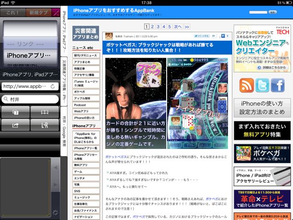This screenshot has height=220, width=293.
Task: Open エンタメ category link
Action: [x=86, y=178]
